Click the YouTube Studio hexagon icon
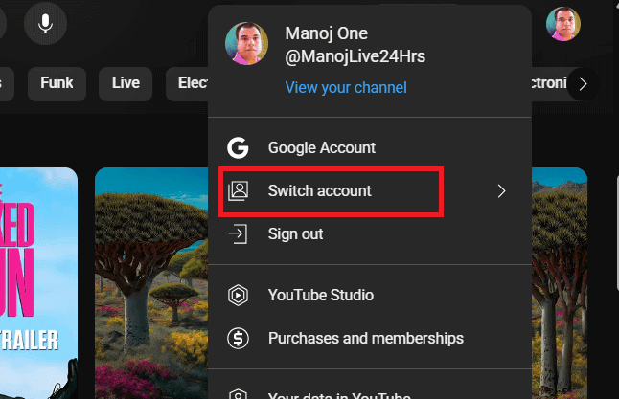Viewport: 619px width, 399px height. (238, 296)
